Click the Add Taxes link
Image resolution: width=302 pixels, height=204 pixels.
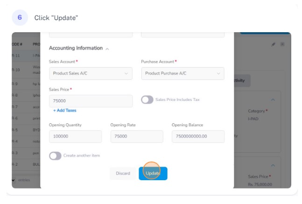tap(65, 110)
